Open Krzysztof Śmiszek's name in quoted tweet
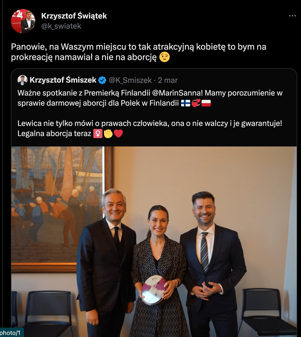 [63, 80]
